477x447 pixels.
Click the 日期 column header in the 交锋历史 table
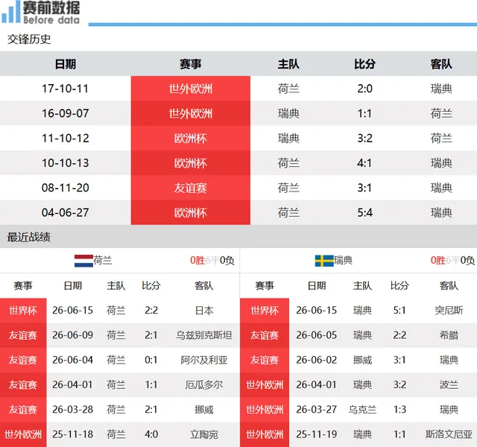(66, 64)
